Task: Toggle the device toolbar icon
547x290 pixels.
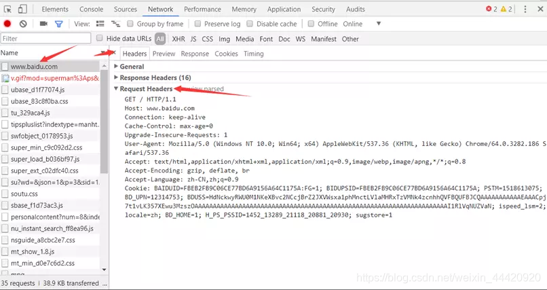Action: (x=22, y=9)
